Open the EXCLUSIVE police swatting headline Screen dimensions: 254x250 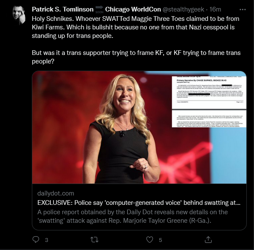[x=139, y=203]
